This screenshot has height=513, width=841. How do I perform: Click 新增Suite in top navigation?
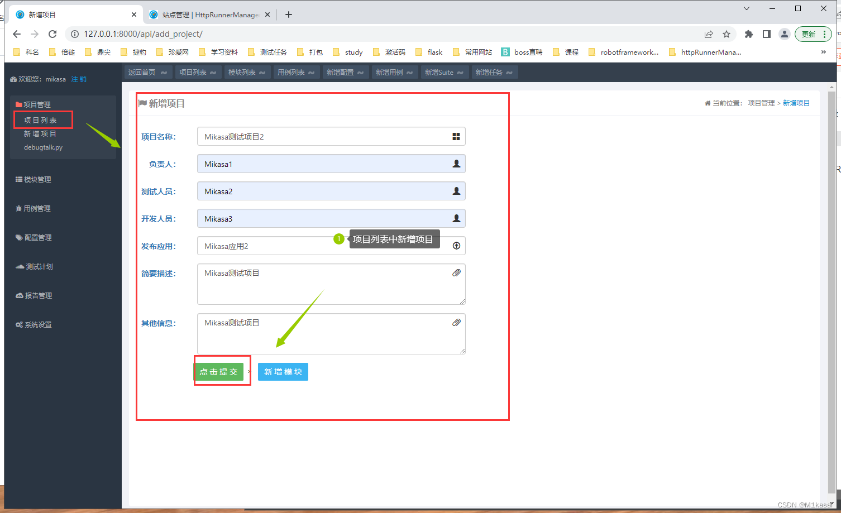pos(444,72)
